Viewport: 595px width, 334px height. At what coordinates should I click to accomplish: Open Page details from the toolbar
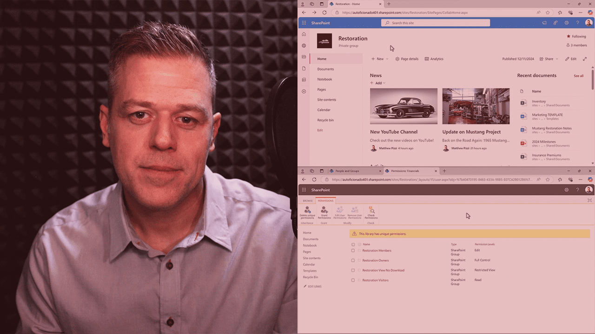[x=407, y=59]
